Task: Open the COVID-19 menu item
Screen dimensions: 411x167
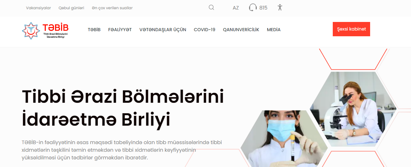Action: pos(205,30)
